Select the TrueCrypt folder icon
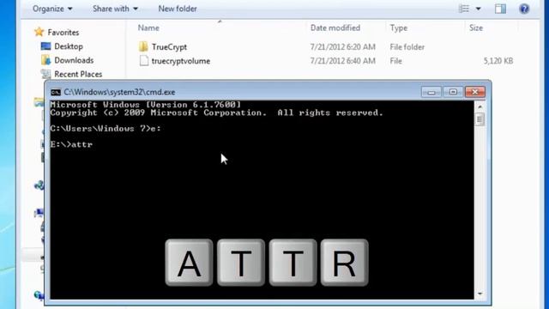The height and width of the screenshot is (309, 549). [143, 46]
